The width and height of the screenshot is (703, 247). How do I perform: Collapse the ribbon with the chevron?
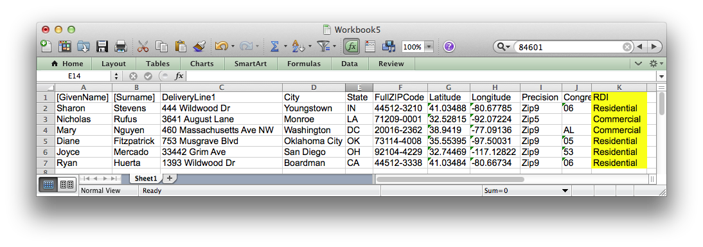click(x=639, y=64)
